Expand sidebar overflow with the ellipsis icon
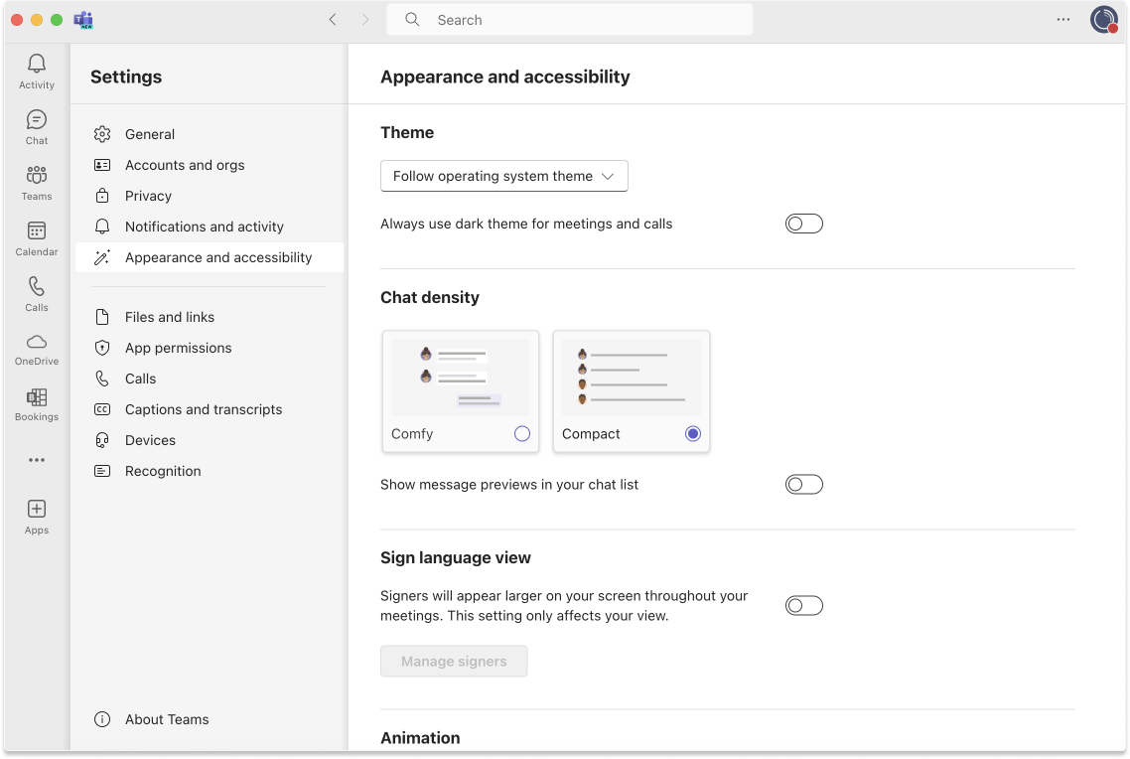1130x759 pixels. tap(36, 459)
